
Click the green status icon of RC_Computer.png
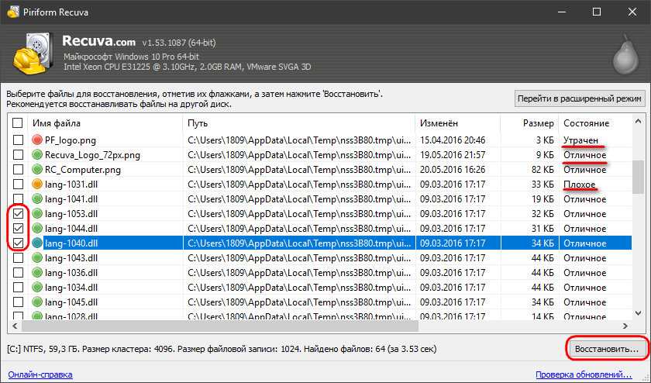37,170
